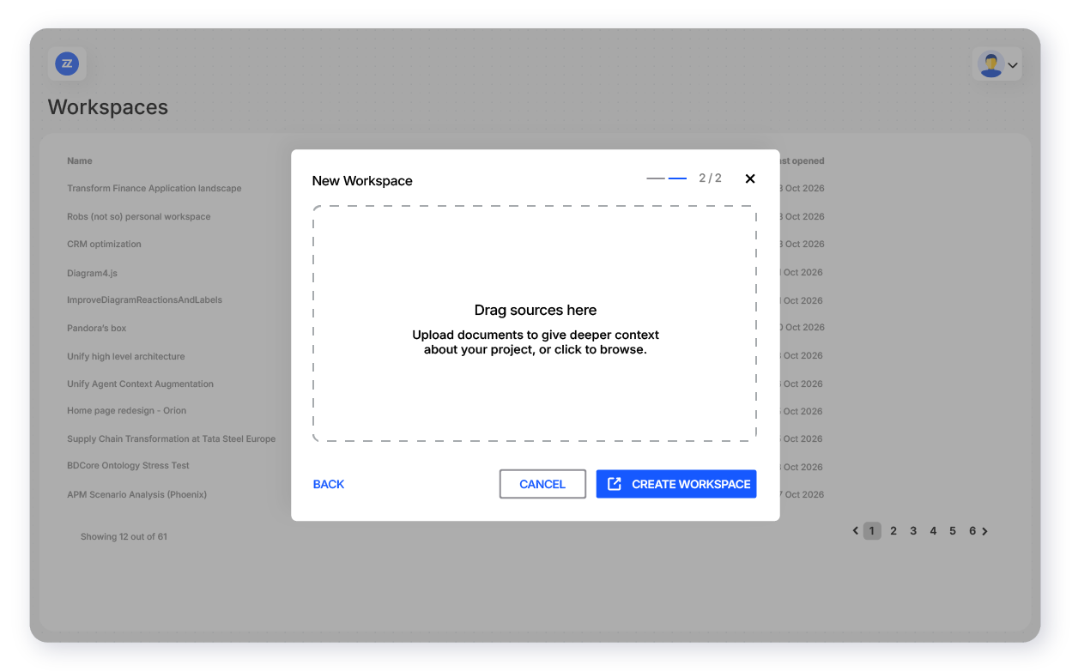Go to next page arrow
Screen dimensions: 1072x671
pyautogui.click(x=984, y=531)
